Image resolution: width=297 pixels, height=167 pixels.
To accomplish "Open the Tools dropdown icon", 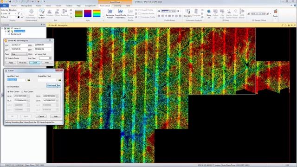I will [x=275, y=13].
